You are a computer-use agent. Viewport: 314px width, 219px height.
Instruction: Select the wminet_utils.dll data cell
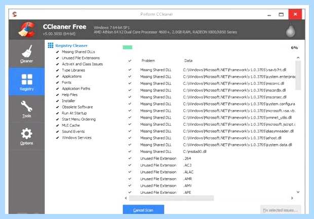238,118
